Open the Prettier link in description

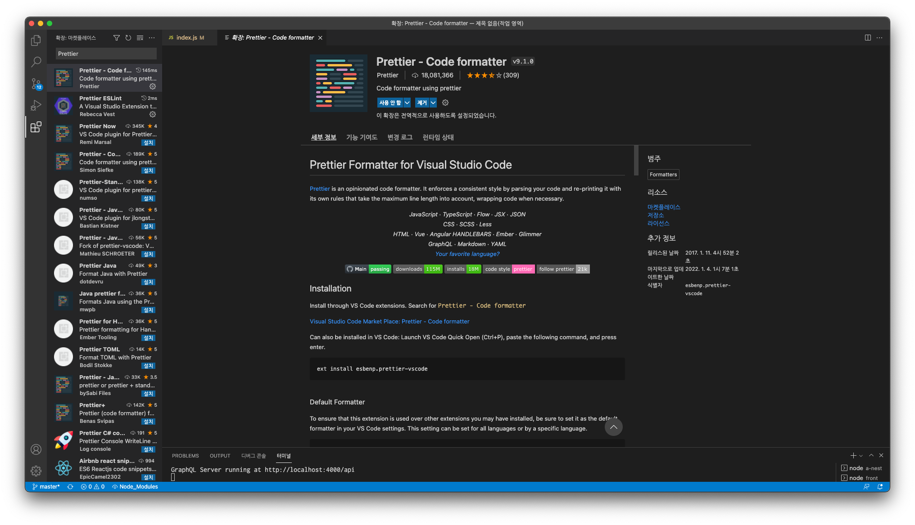(320, 189)
